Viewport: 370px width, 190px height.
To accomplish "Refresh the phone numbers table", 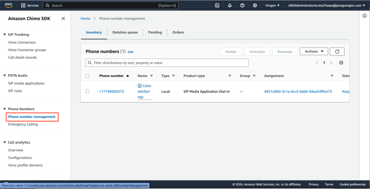I will tap(337, 51).
